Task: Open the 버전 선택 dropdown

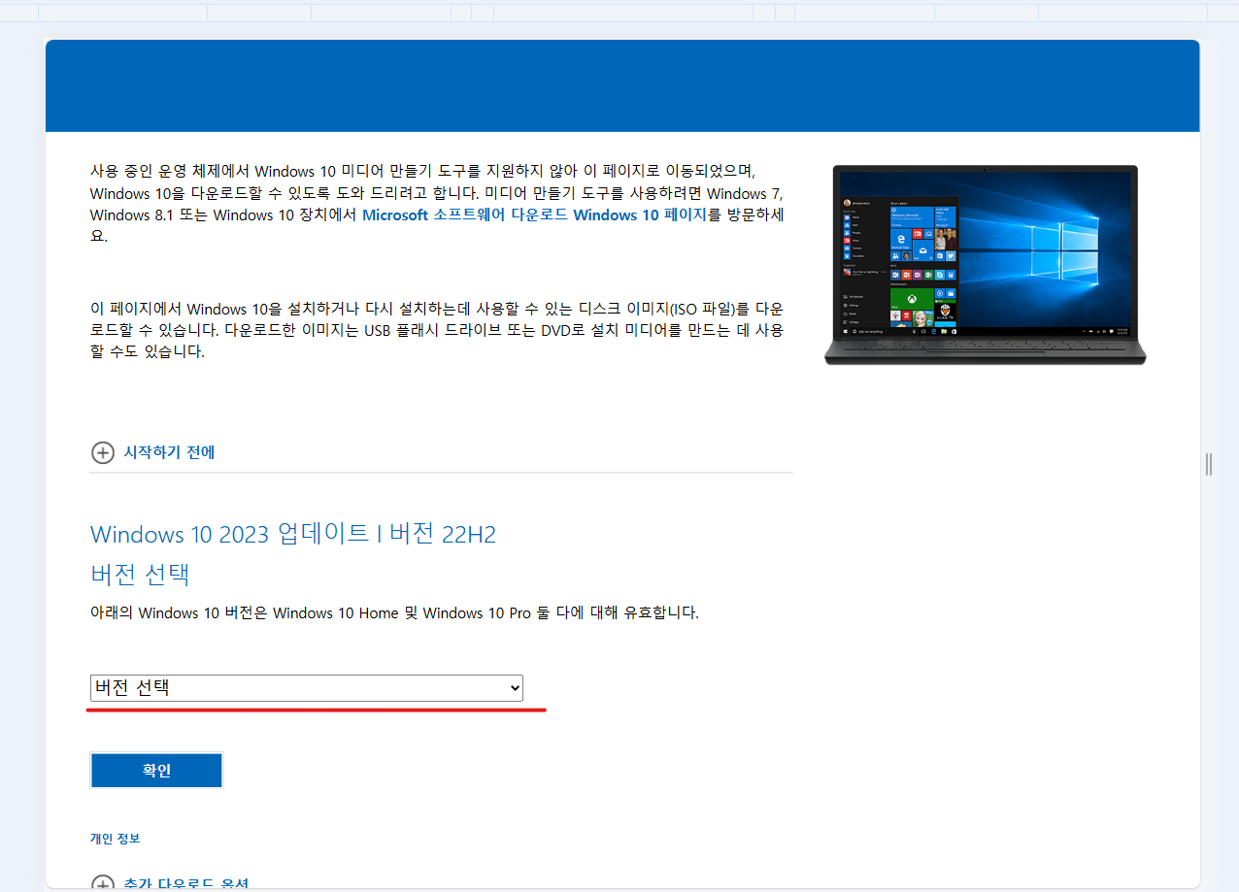Action: 307,687
